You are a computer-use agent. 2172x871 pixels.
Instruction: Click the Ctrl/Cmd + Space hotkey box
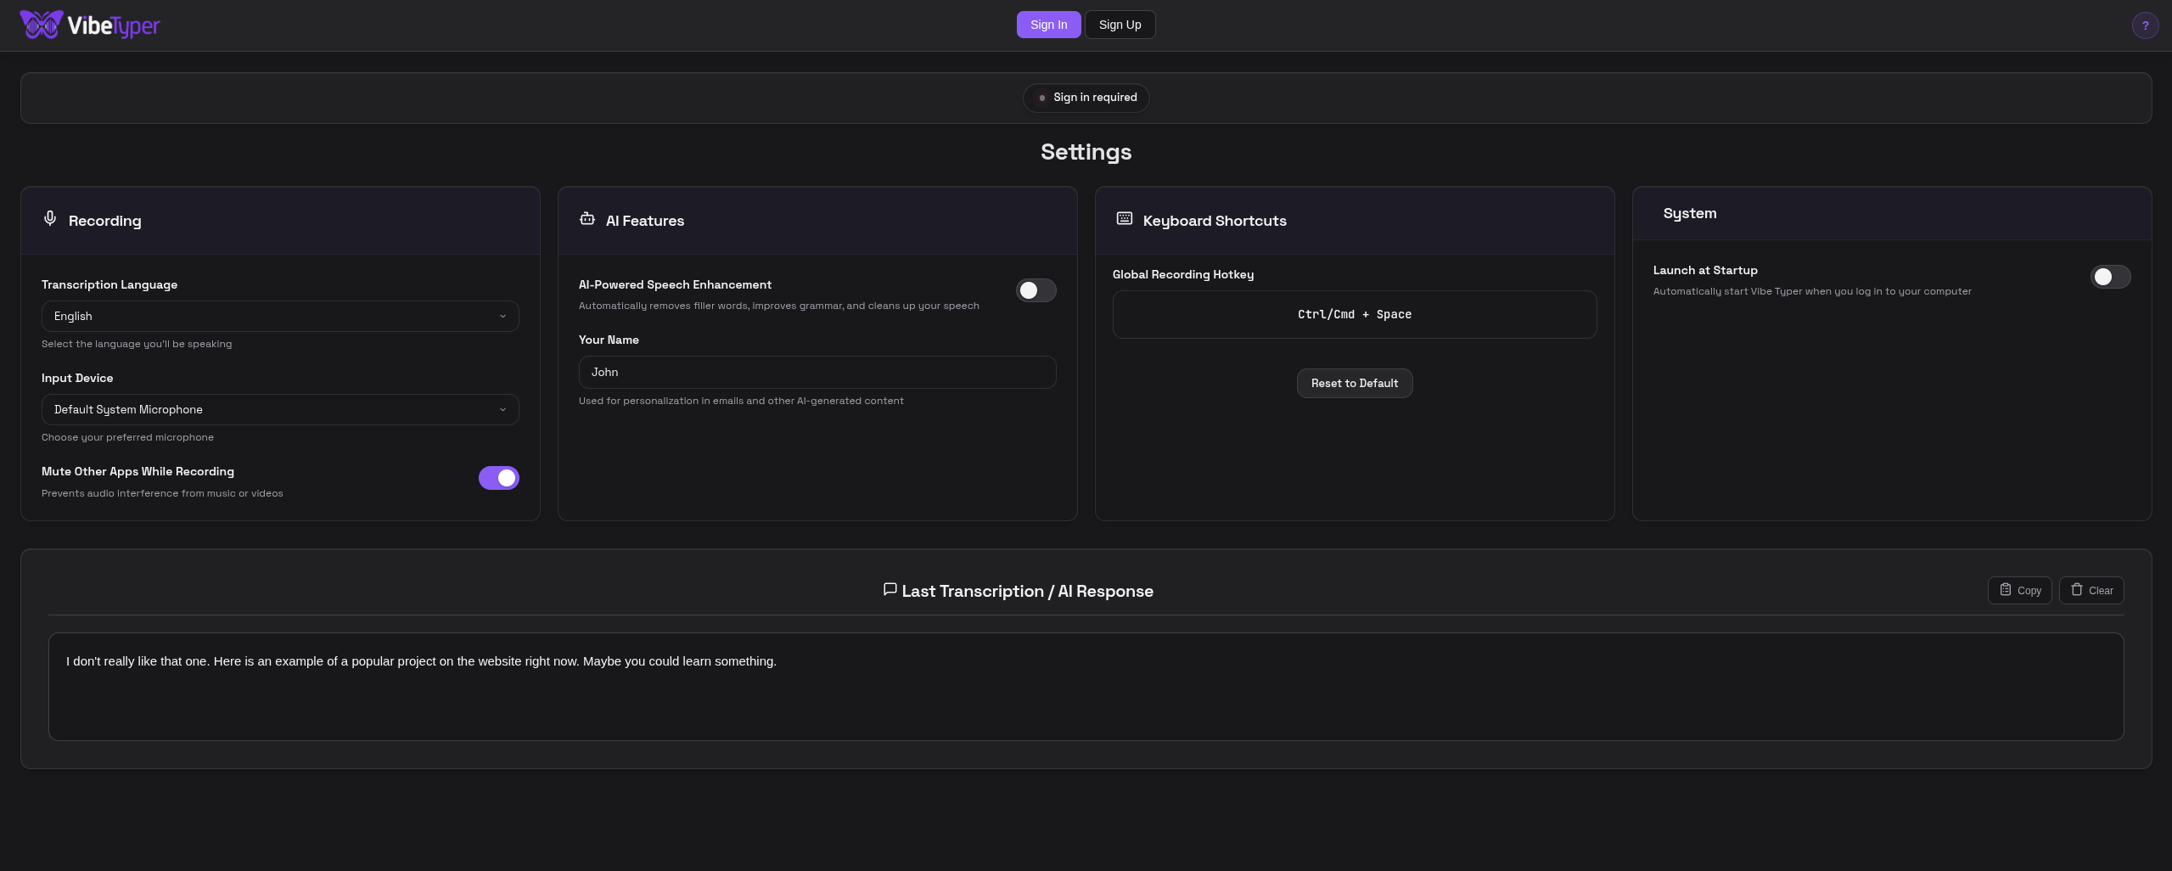(x=1354, y=314)
